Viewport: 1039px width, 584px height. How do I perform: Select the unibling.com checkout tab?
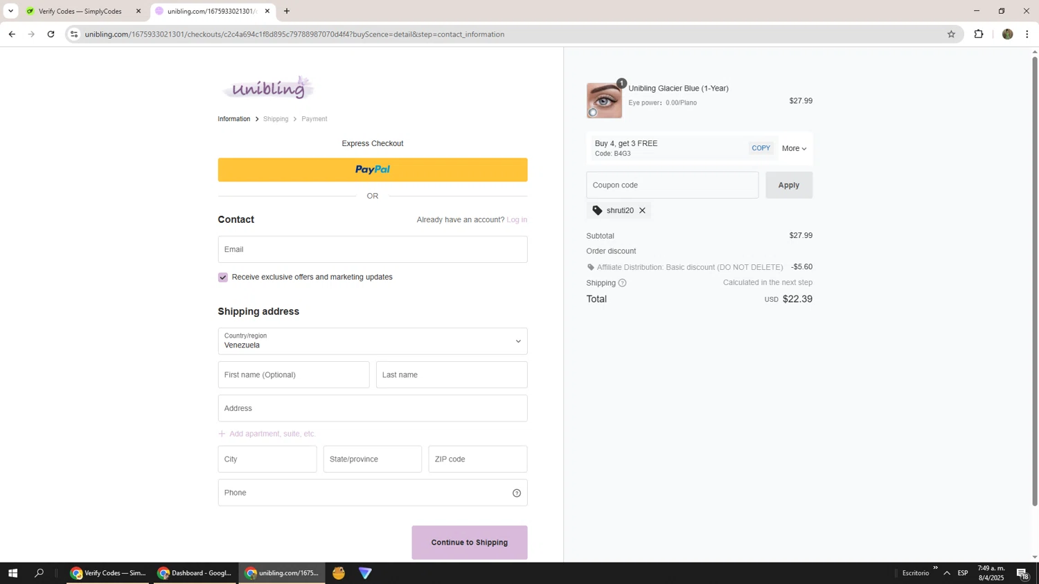click(x=212, y=11)
